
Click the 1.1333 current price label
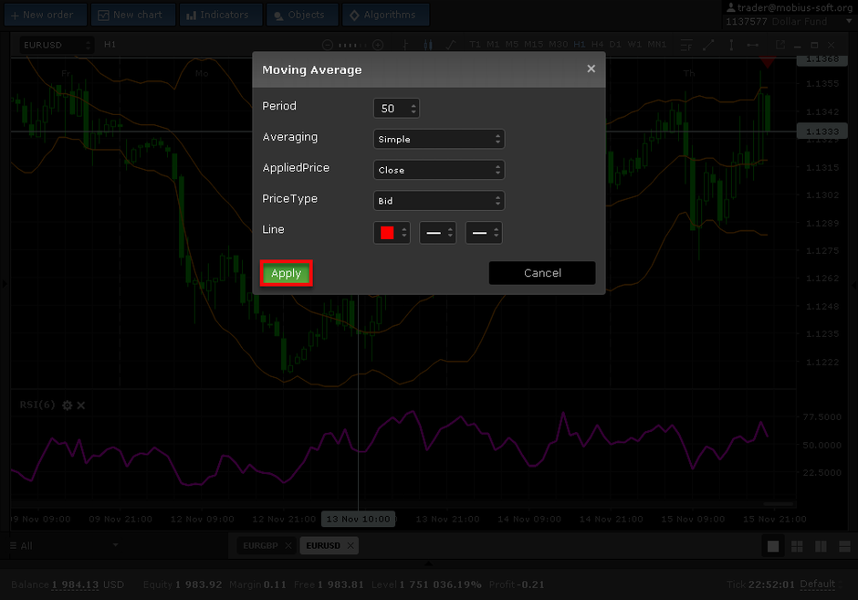[821, 132]
